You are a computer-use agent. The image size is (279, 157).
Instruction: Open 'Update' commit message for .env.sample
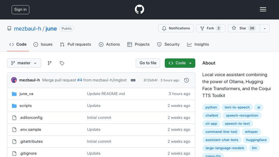tap(94, 130)
